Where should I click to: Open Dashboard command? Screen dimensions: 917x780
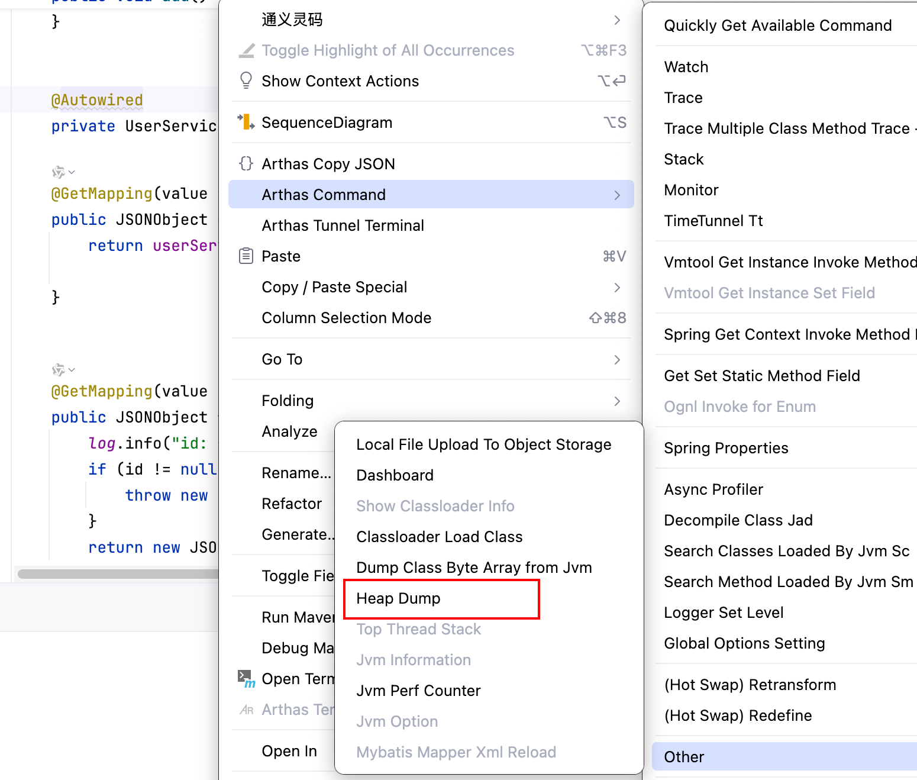pyautogui.click(x=395, y=475)
